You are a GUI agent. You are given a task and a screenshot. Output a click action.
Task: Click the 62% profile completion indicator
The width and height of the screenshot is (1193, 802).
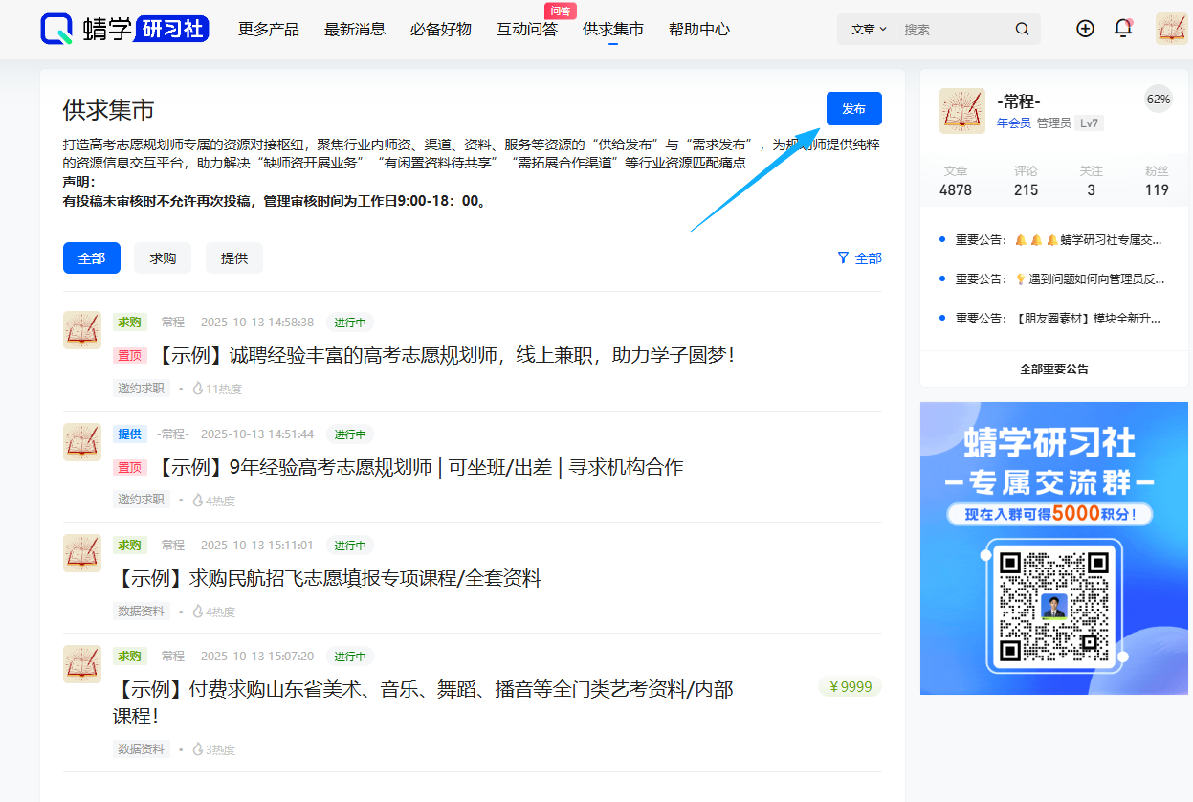(x=1158, y=99)
